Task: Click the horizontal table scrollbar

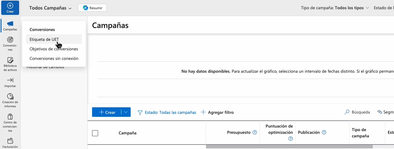Action: pos(289,147)
